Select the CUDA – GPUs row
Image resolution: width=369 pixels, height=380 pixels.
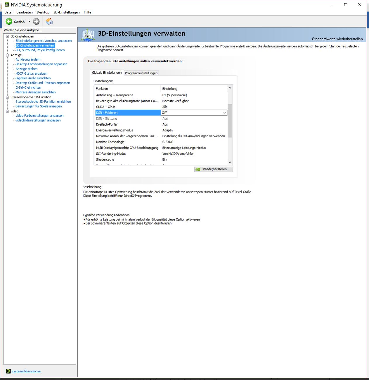161,107
